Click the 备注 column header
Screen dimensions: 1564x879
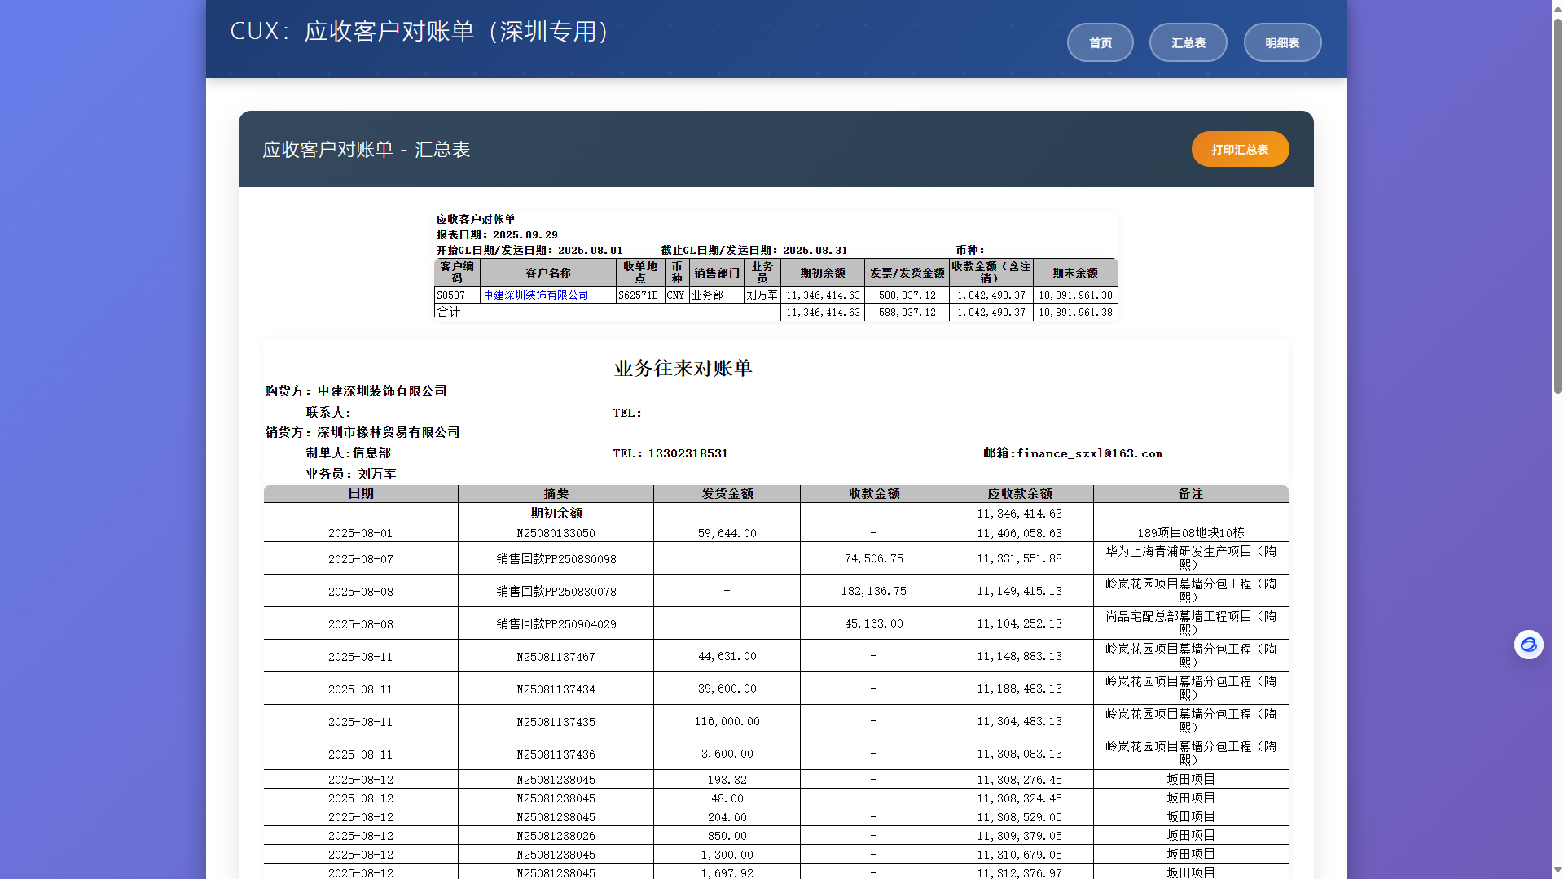[1191, 494]
